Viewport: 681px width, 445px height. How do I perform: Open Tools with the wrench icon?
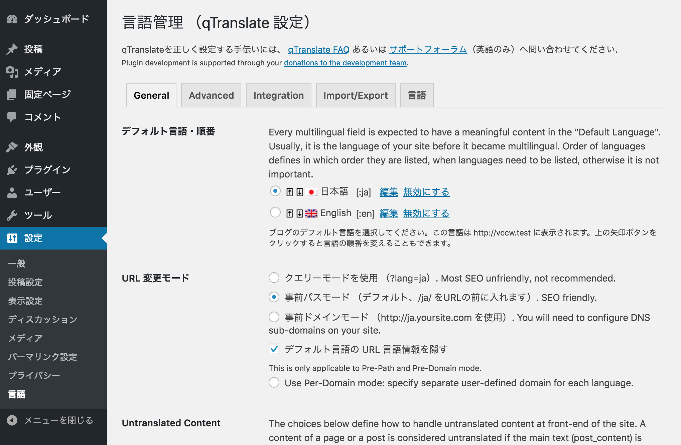(x=12, y=215)
